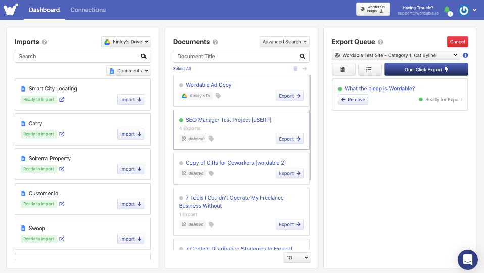Click the Imports help question mark icon
The width and height of the screenshot is (484, 273).
coord(45,42)
